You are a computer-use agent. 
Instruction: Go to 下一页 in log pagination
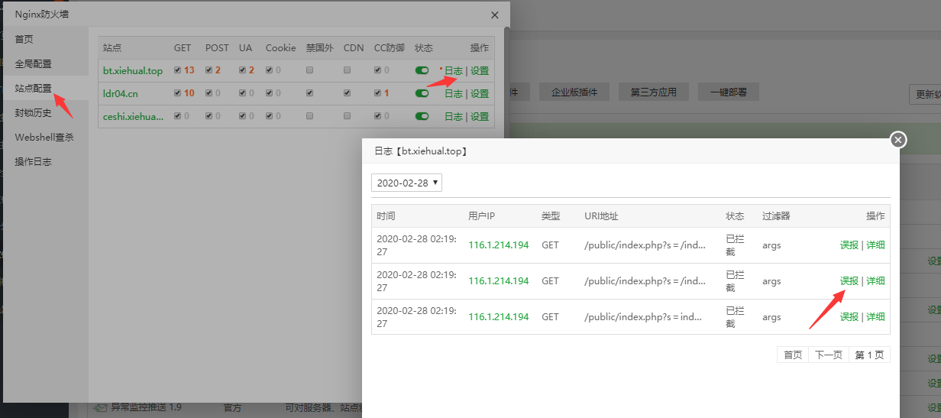point(829,355)
